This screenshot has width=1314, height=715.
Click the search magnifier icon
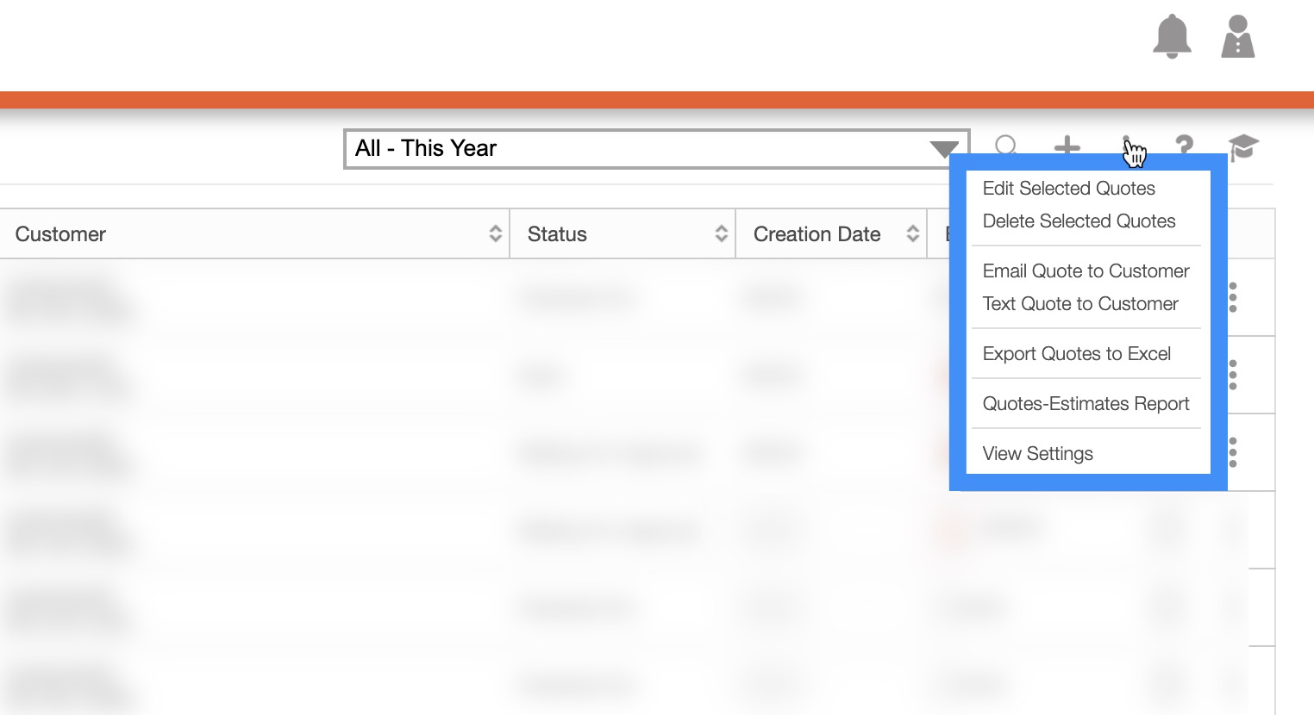[x=1005, y=146]
